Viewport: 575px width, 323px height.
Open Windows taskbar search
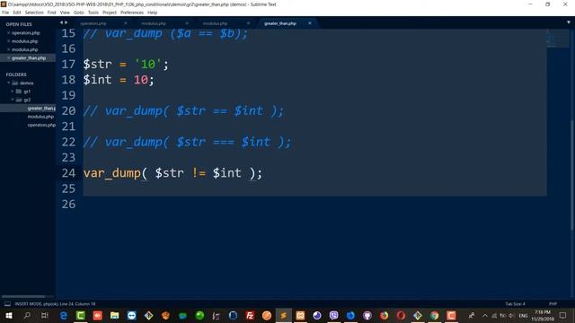[27, 315]
